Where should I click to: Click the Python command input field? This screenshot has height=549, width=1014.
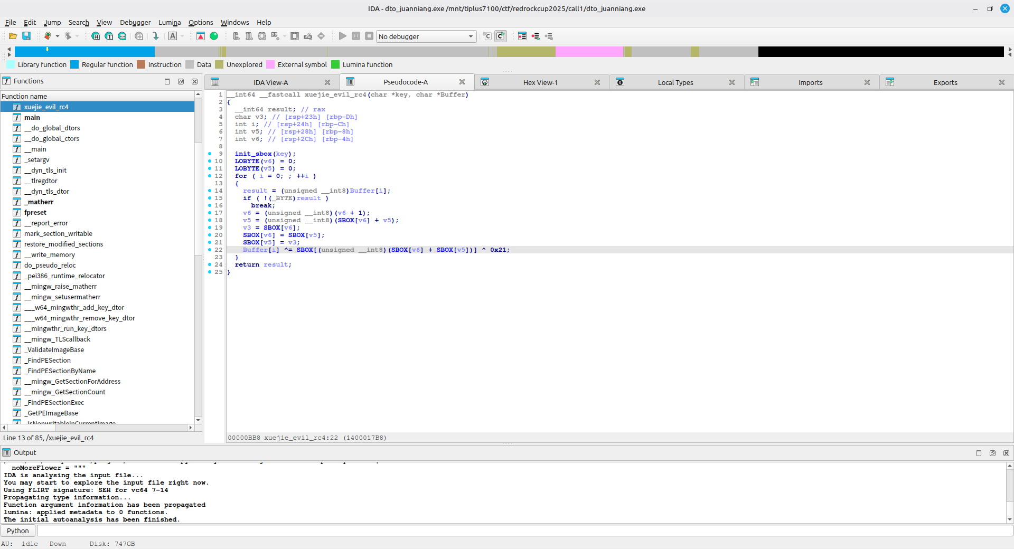coord(524,531)
